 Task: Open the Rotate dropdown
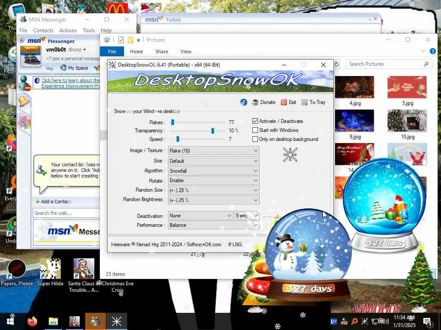pyautogui.click(x=214, y=180)
